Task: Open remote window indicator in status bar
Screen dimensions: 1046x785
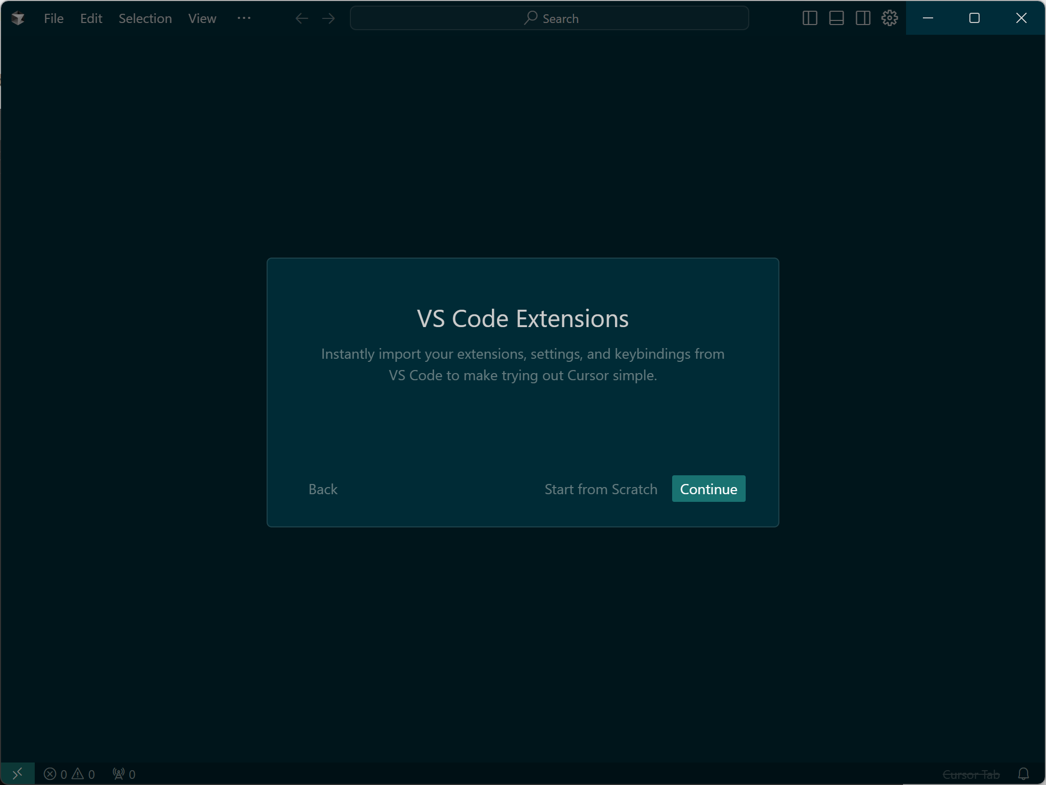Action: 17,774
